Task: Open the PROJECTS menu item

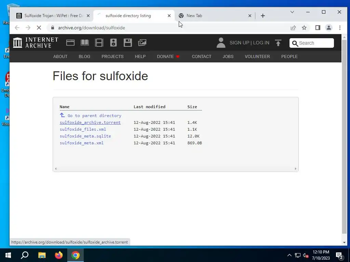Action: 112,57
